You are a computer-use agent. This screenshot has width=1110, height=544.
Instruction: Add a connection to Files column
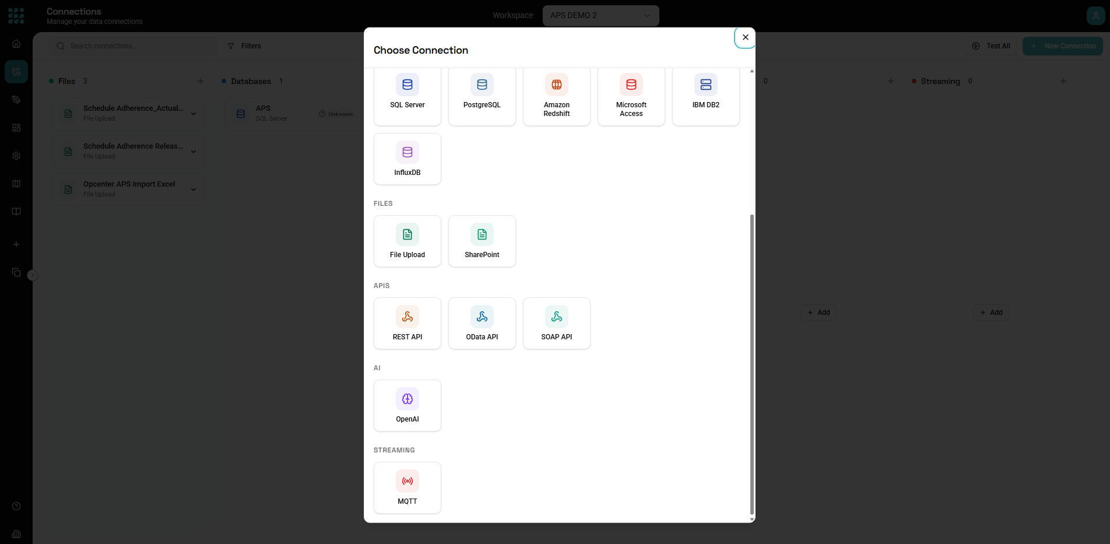(x=201, y=81)
